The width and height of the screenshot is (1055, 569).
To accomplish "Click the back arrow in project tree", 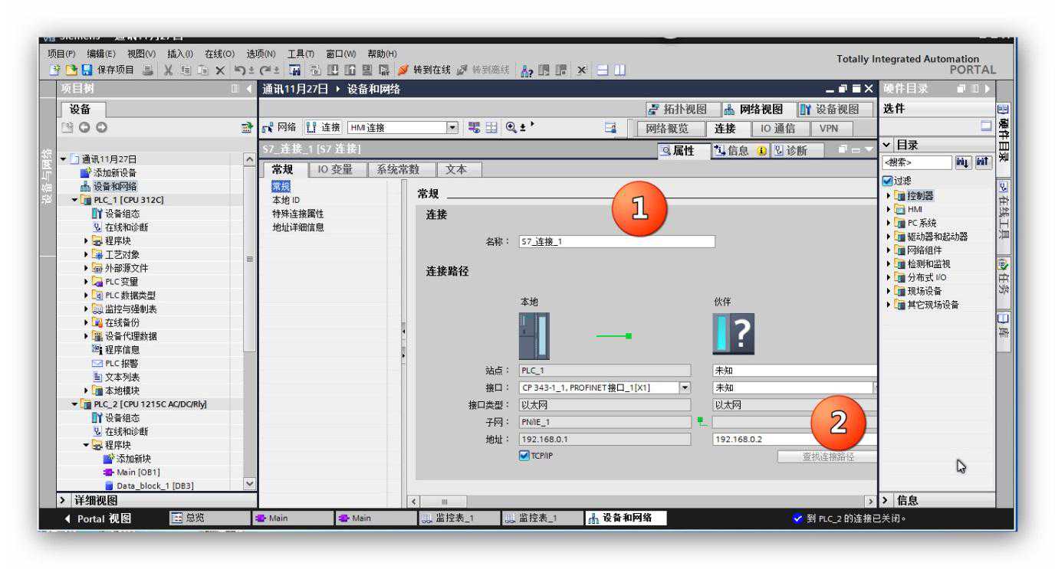I will pyautogui.click(x=84, y=128).
